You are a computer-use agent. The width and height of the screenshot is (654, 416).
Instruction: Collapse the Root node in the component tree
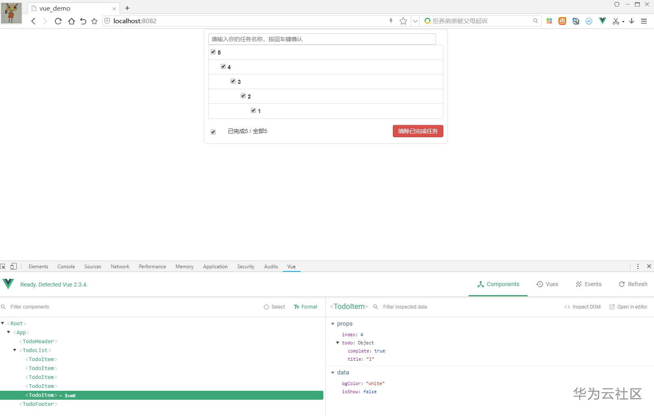pyautogui.click(x=3, y=323)
